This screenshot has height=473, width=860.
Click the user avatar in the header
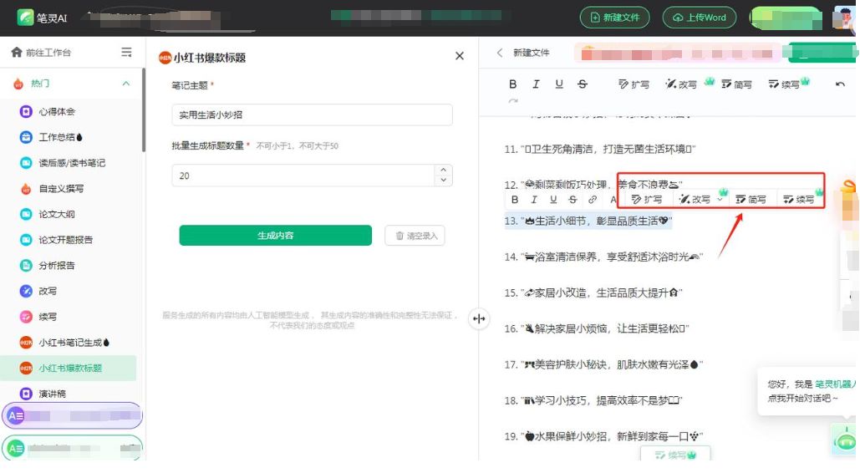pyautogui.click(x=843, y=18)
